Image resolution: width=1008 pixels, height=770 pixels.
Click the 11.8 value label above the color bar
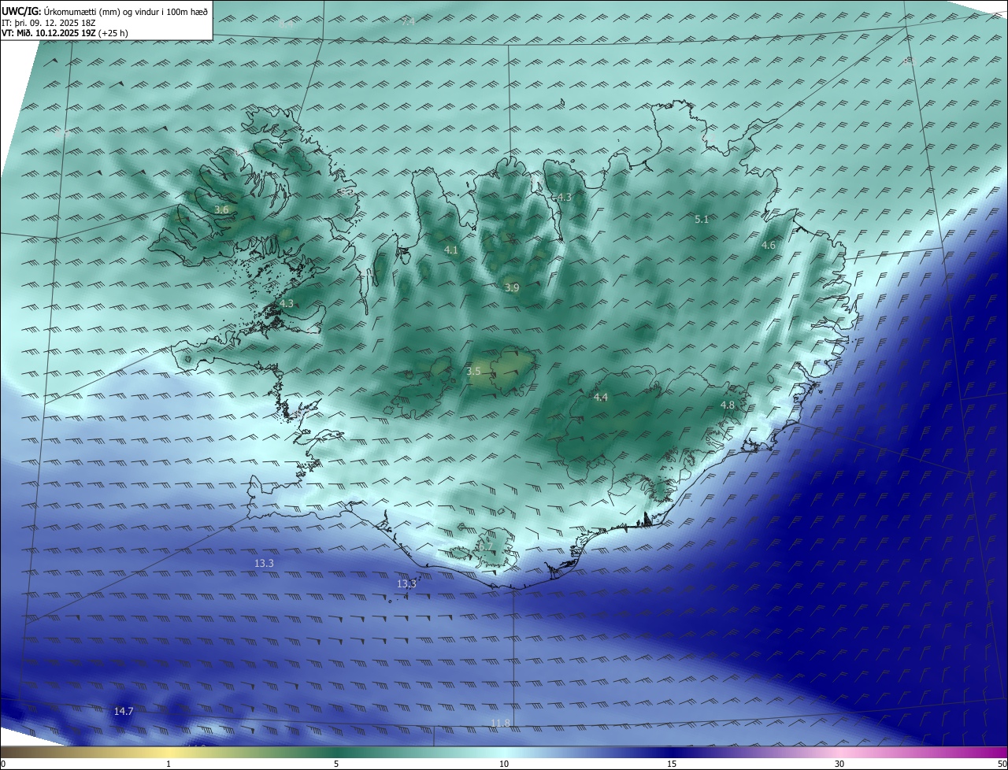coord(500,723)
